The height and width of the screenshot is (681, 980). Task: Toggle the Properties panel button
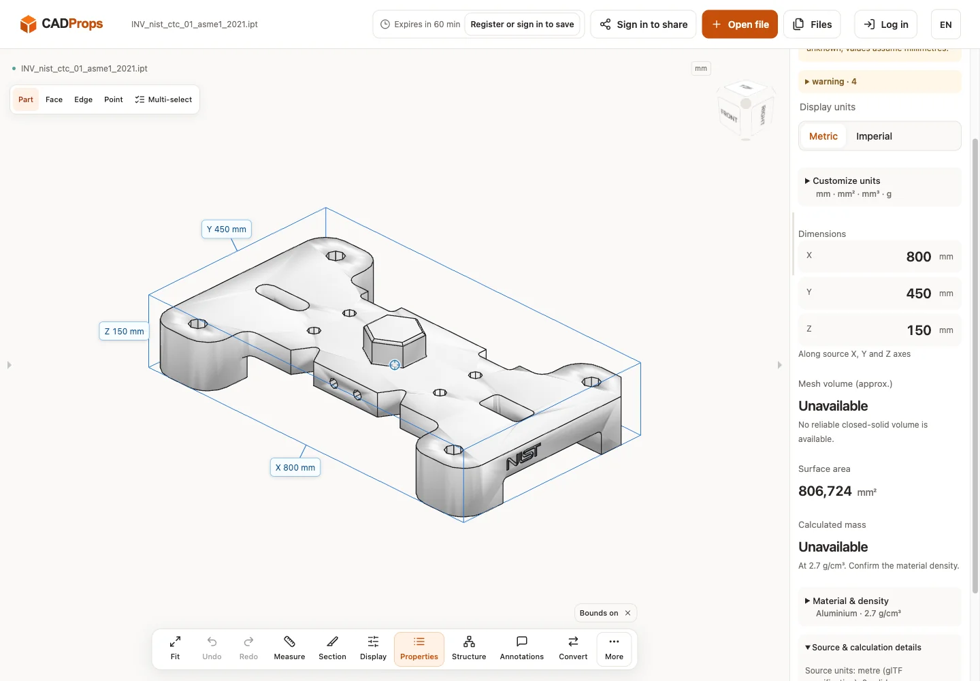419,648
